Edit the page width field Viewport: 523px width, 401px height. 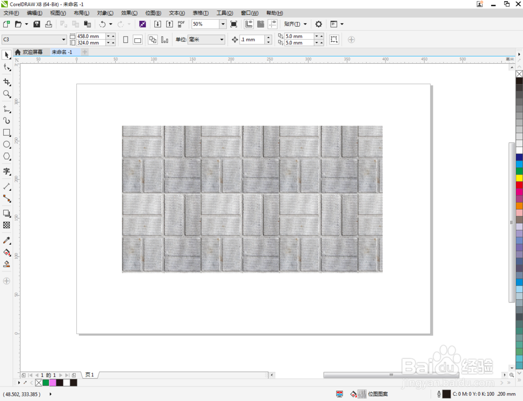pyautogui.click(x=90, y=36)
